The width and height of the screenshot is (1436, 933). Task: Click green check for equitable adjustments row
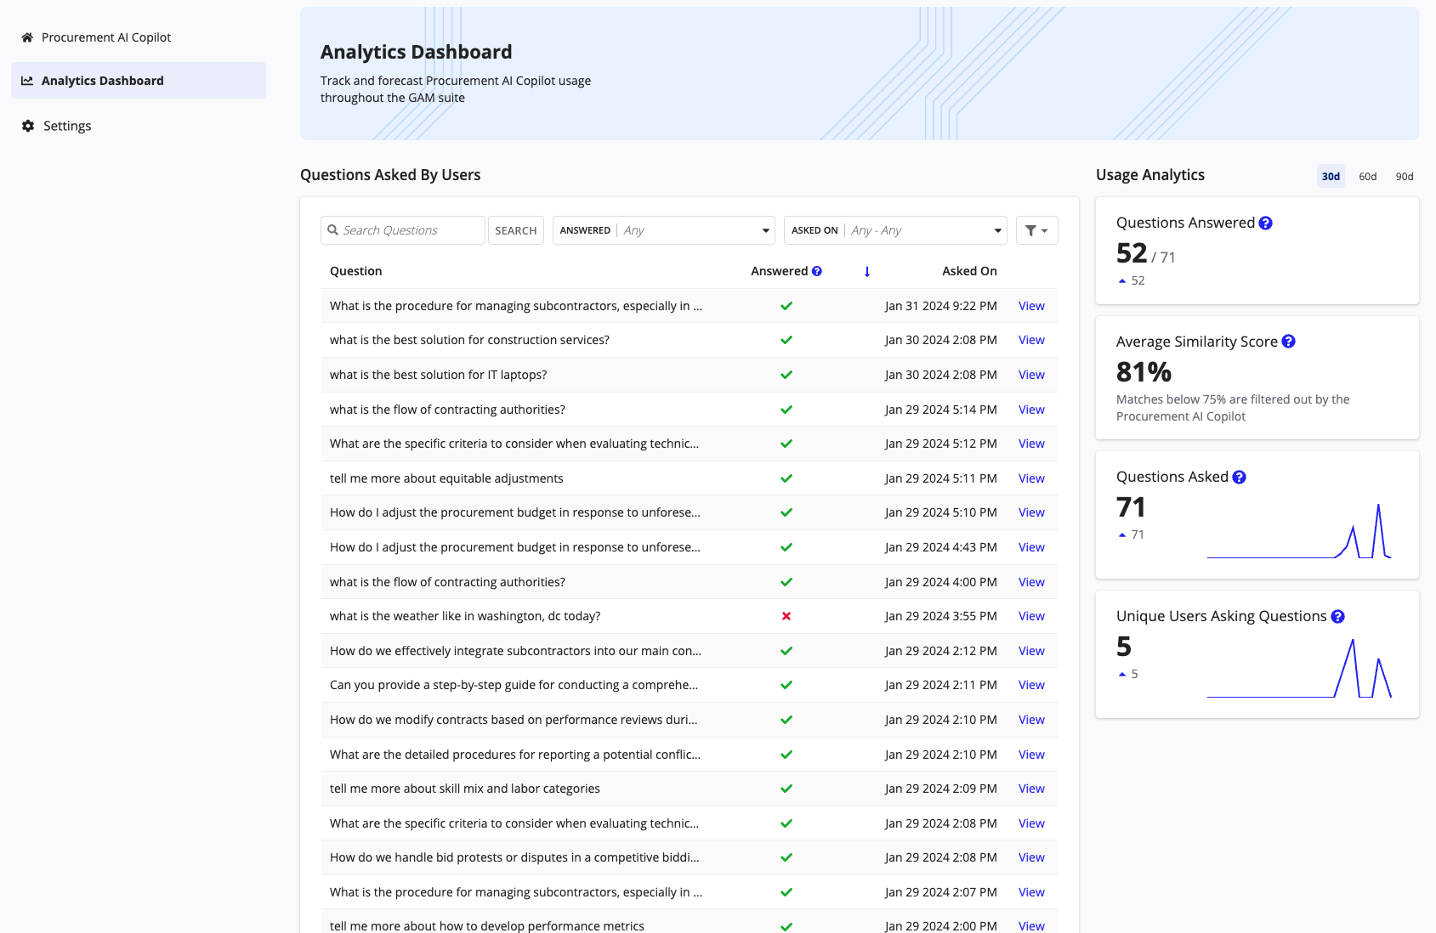pos(786,478)
